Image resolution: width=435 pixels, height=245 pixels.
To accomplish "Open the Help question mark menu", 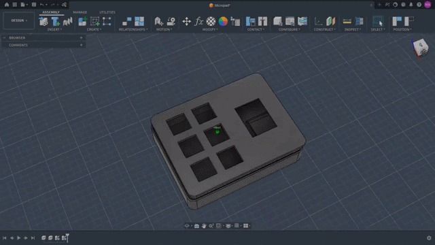I will point(419,5).
